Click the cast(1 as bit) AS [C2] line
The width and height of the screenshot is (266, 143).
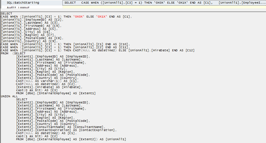(x=37, y=136)
